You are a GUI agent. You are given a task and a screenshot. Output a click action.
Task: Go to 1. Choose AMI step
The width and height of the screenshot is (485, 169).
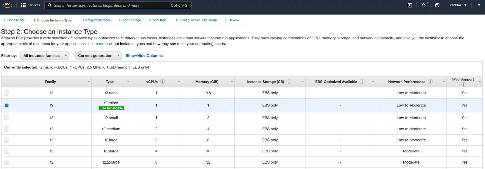click(15, 20)
